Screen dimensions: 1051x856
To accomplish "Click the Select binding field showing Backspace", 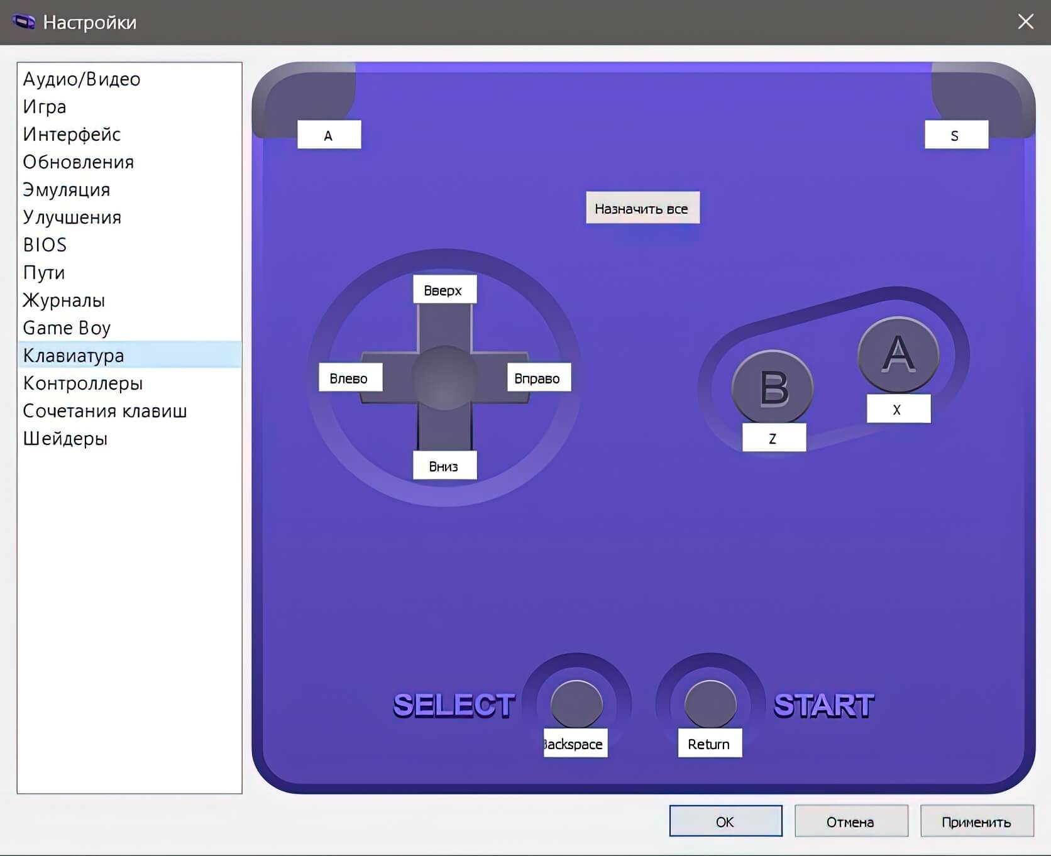I will tap(575, 744).
